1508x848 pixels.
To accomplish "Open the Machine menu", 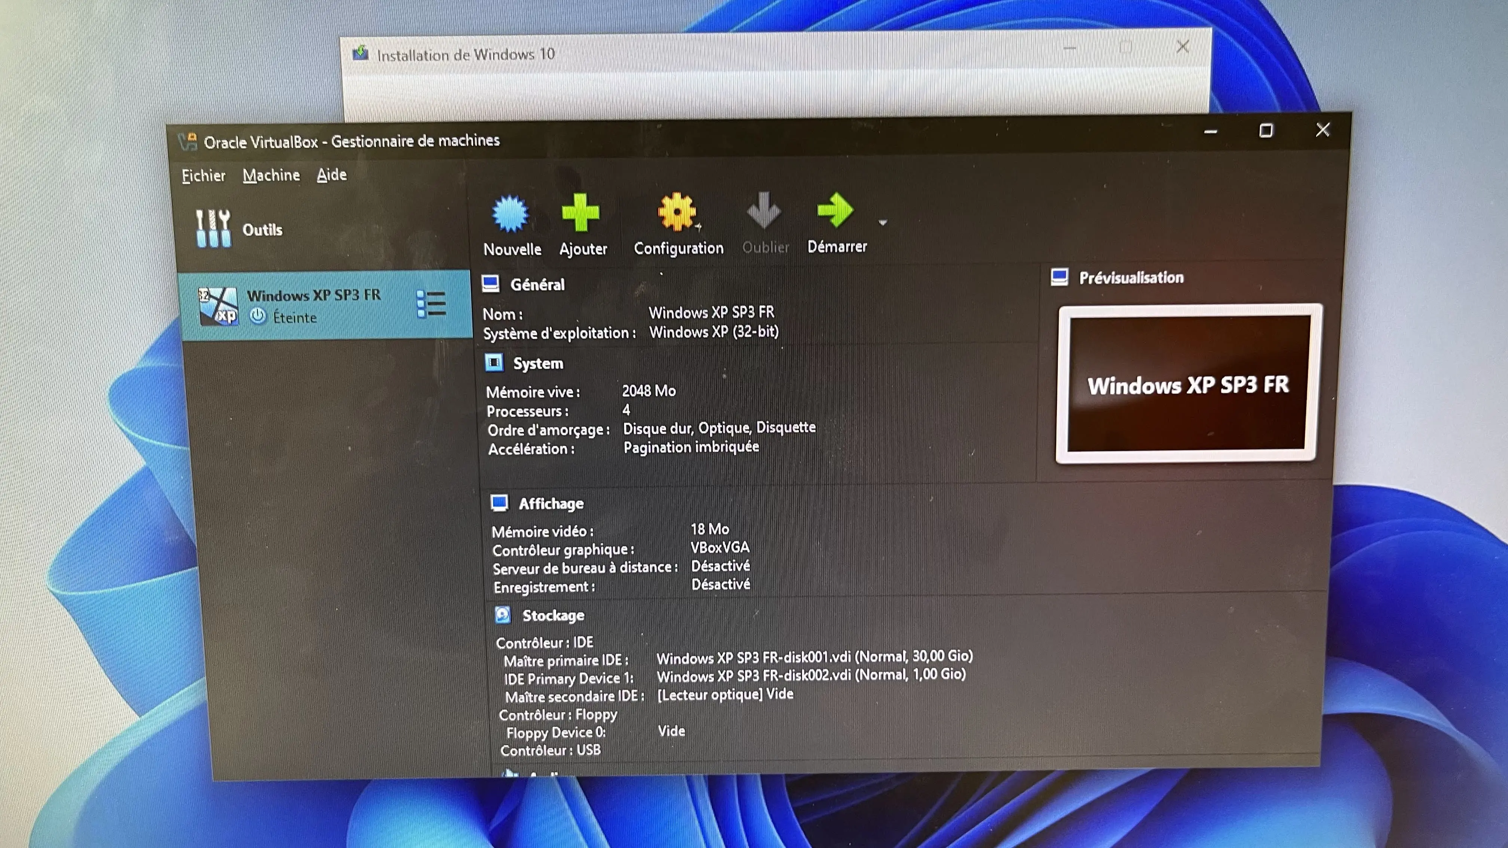I will [x=271, y=175].
